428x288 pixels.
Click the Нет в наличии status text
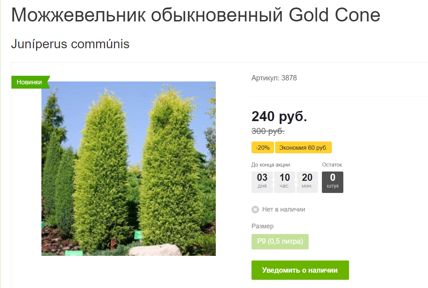tap(284, 209)
